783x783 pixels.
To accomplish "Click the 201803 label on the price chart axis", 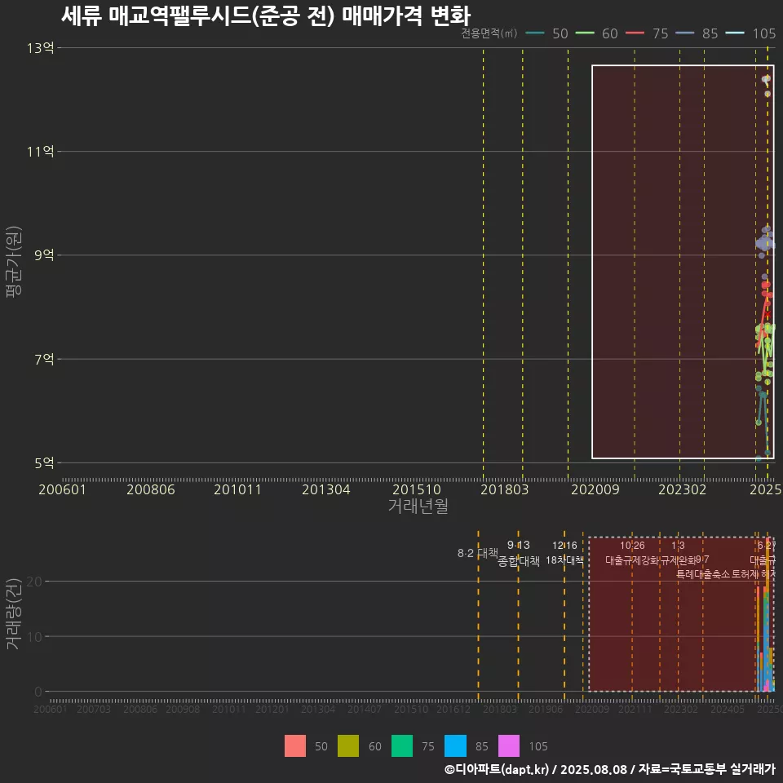I will click(504, 489).
